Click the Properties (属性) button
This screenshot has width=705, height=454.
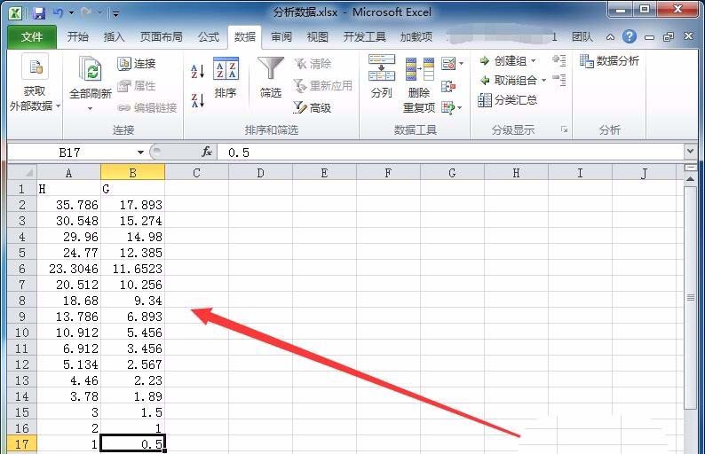[x=137, y=85]
